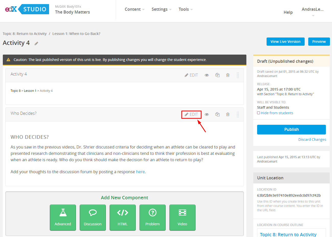Click Unit Location panel header
The height and width of the screenshot is (237, 332).
click(291, 178)
